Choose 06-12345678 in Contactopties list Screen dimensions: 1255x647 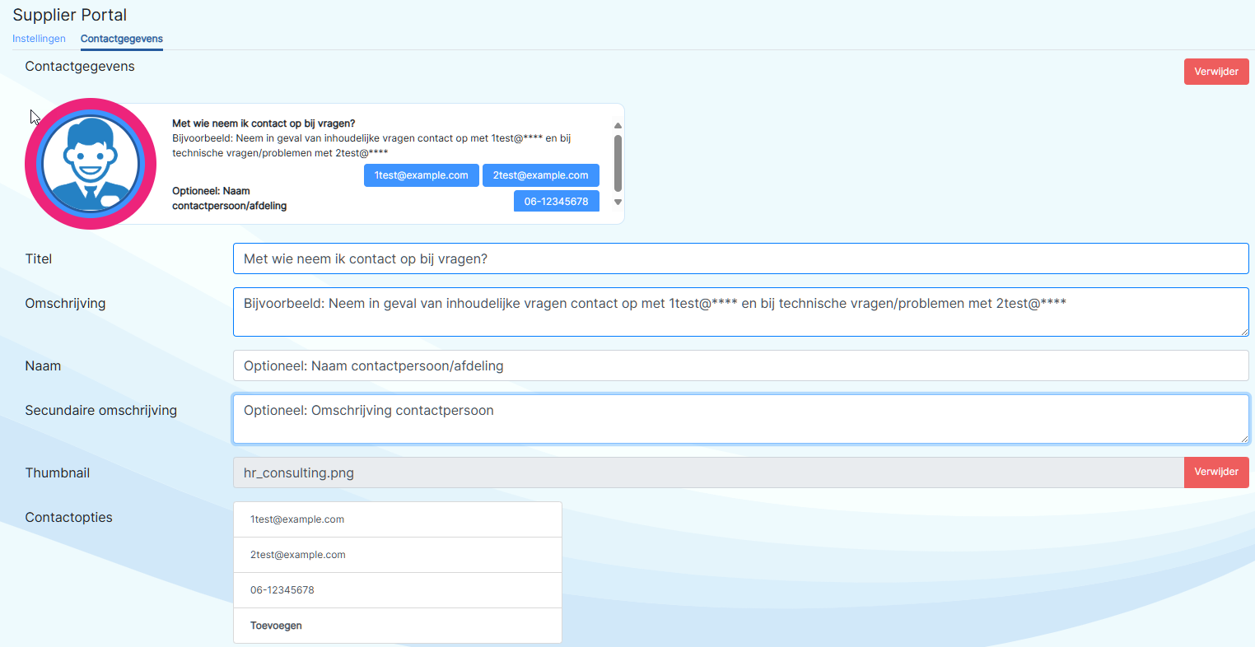pyautogui.click(x=397, y=590)
